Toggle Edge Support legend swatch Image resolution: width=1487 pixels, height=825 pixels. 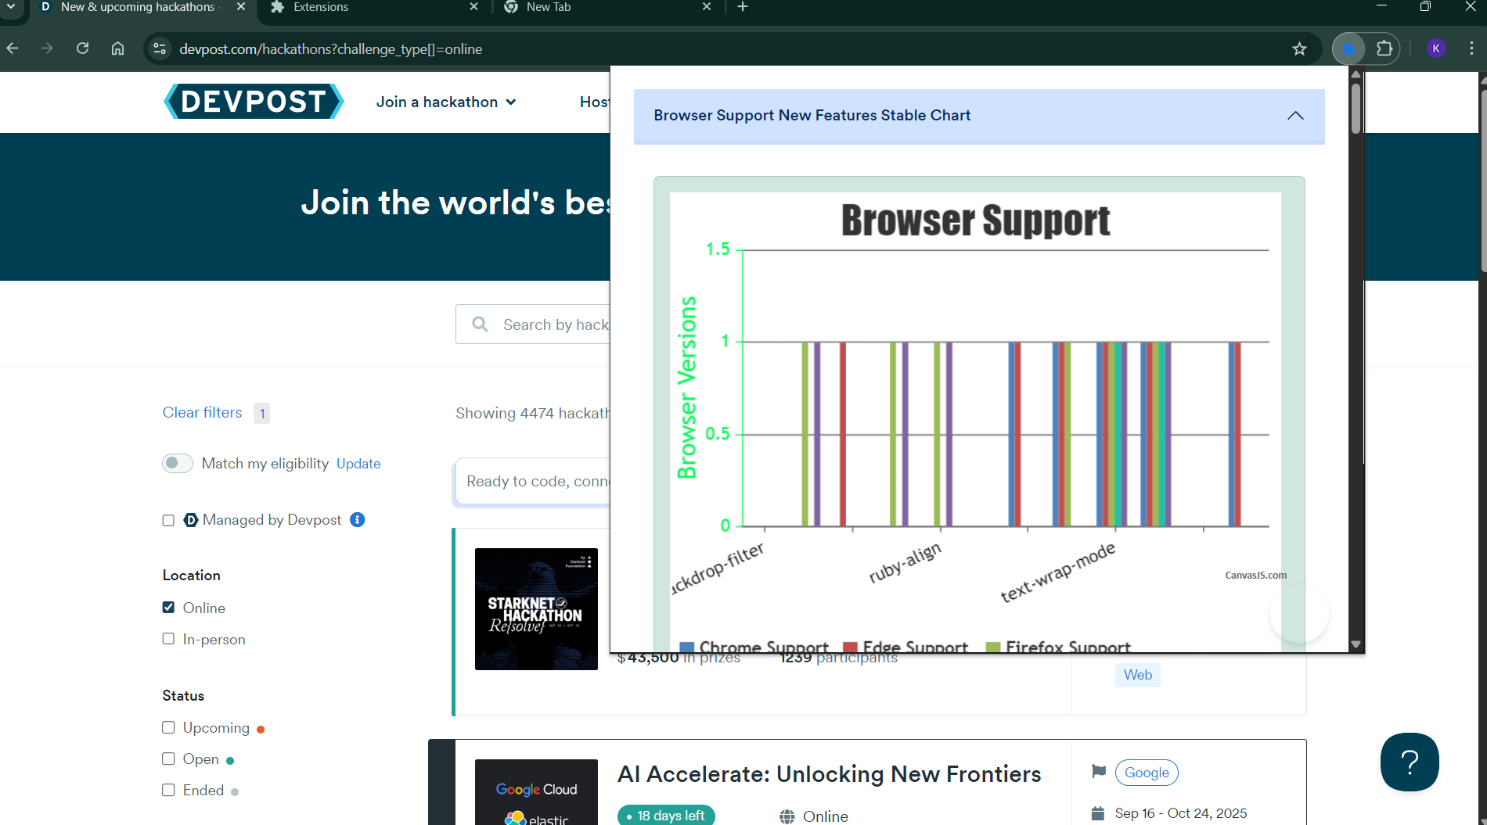click(x=850, y=647)
